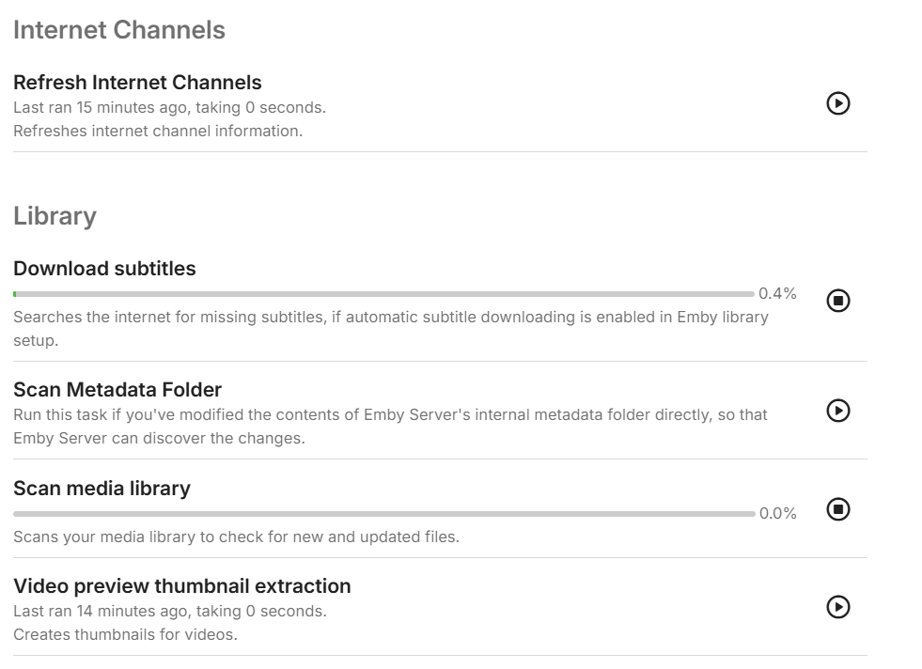
Task: Run Video preview thumbnail extraction task
Action: (837, 607)
